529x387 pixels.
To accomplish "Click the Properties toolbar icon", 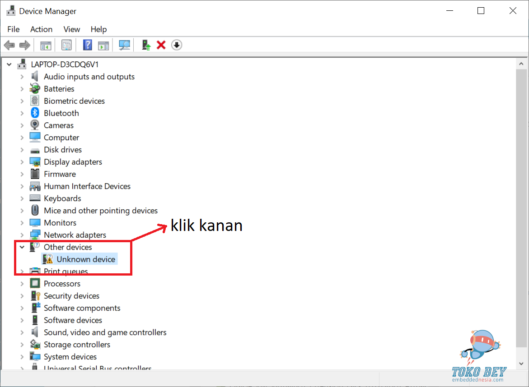I will [67, 45].
